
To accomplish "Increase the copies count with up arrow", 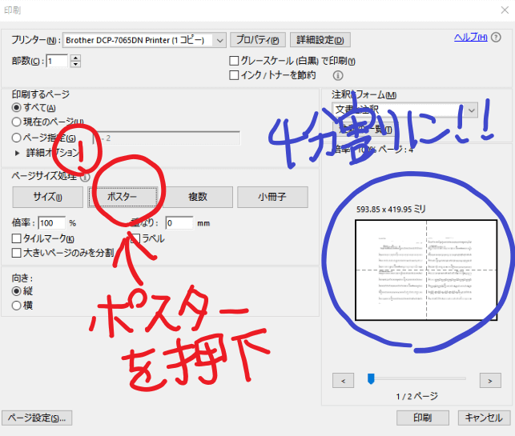I will (76, 58).
